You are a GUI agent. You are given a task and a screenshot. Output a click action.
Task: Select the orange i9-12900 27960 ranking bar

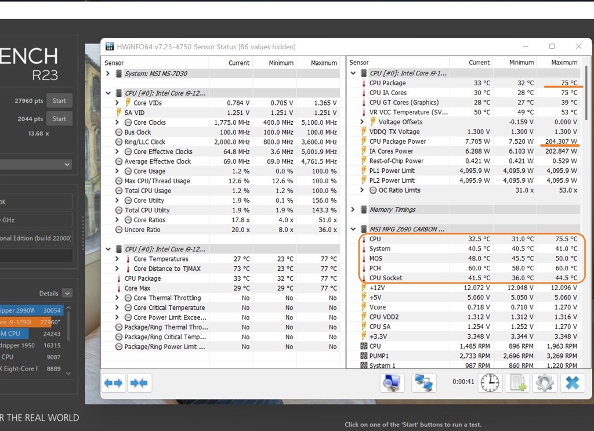(x=30, y=322)
